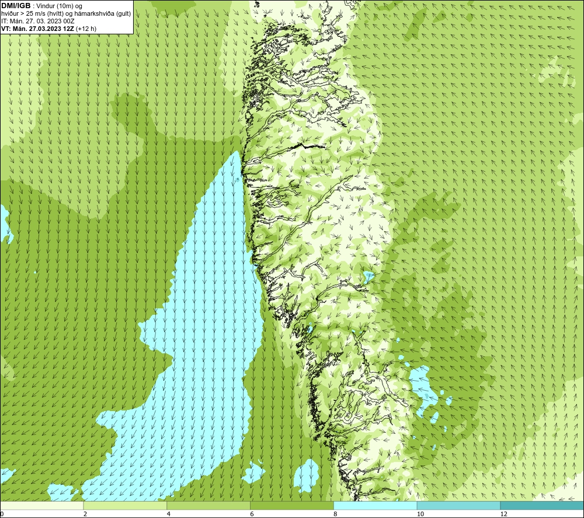This screenshot has height=518, width=584.
Task: Click the 4–6 m/s green scale segment
Action: coord(208,505)
